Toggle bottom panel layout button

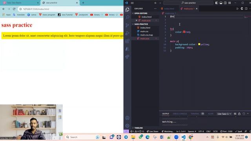pyautogui.click(x=221, y=3)
